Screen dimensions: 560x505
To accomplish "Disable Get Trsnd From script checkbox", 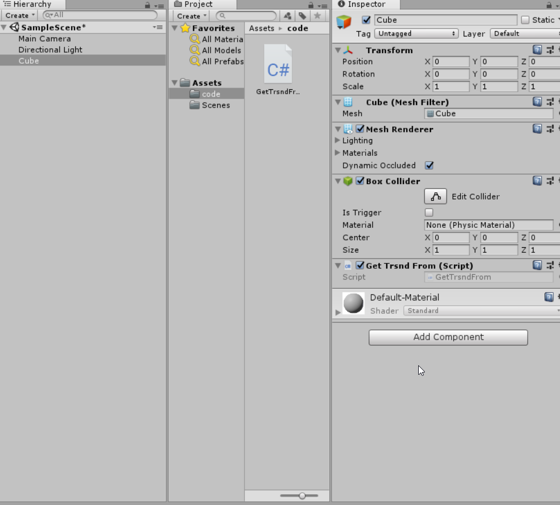I will [360, 265].
